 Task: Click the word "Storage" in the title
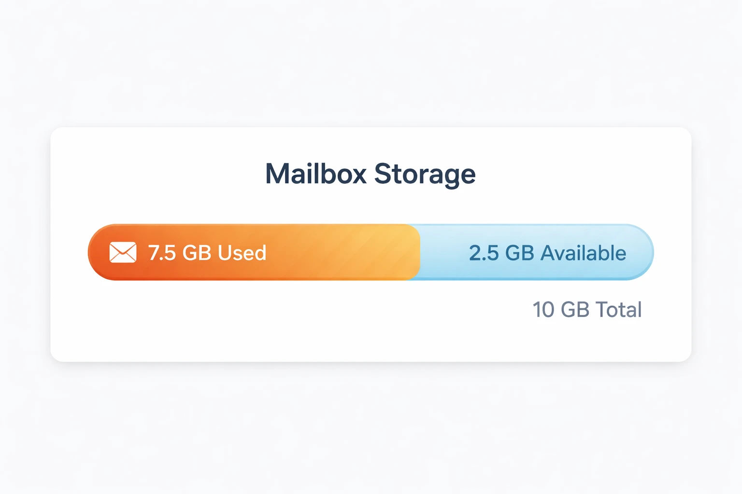tap(425, 174)
